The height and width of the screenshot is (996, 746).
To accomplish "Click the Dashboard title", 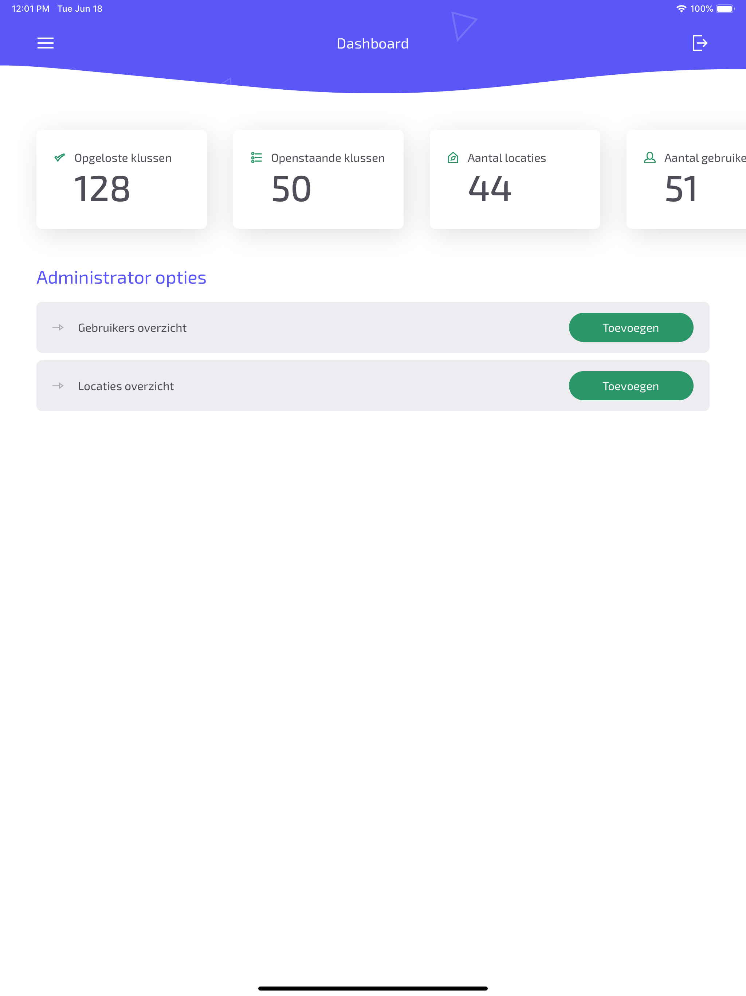I will [373, 44].
